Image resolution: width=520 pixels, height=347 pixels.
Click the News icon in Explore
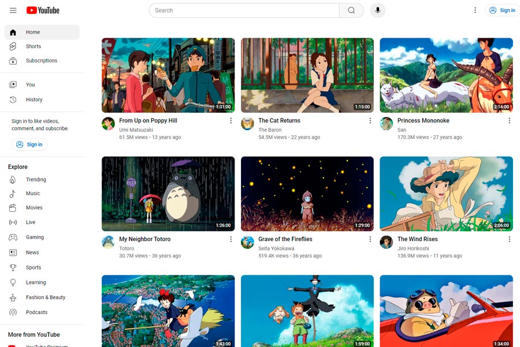coord(13,253)
